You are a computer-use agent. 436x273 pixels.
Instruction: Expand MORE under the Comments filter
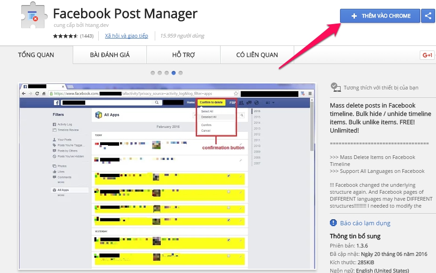[x=61, y=181]
